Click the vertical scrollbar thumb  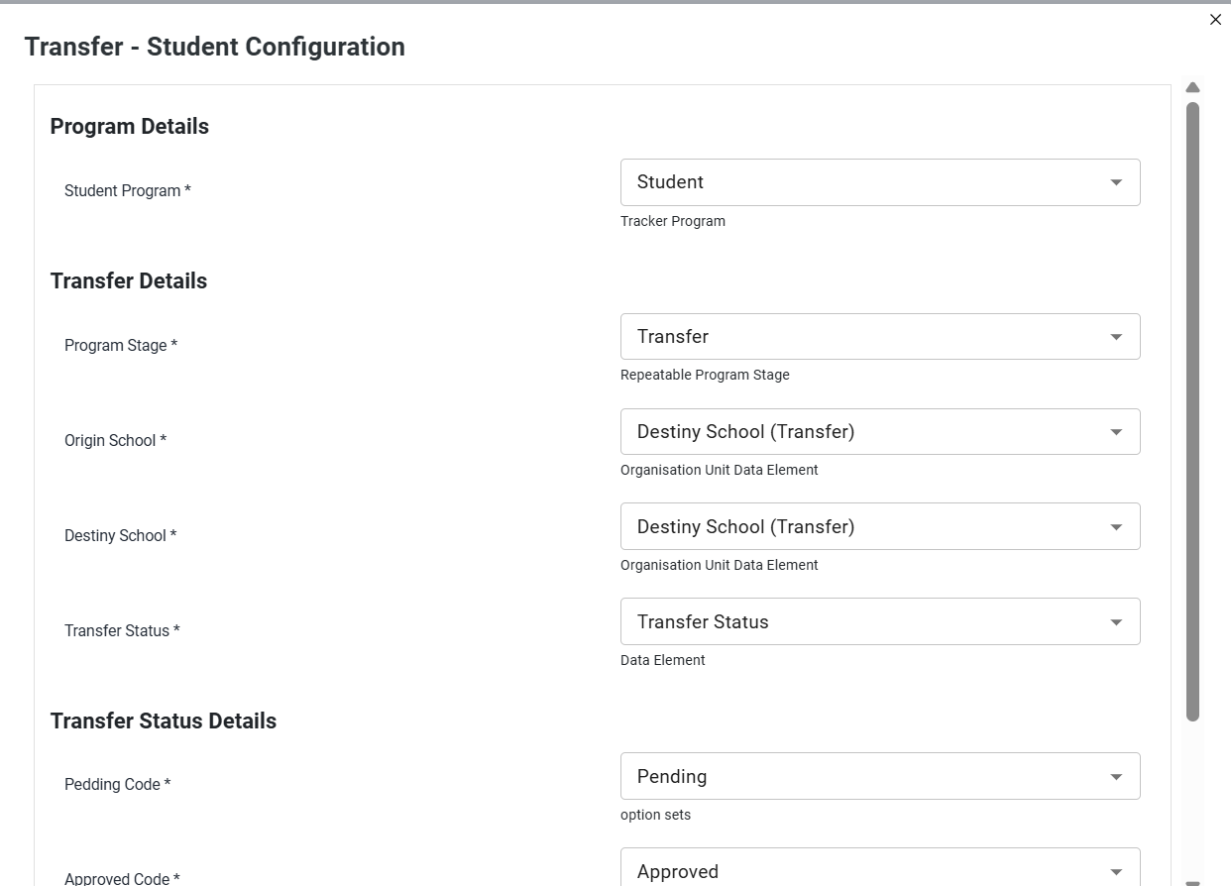[1192, 411]
